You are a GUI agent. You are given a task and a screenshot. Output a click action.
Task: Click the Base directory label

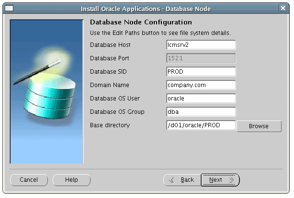click(110, 125)
